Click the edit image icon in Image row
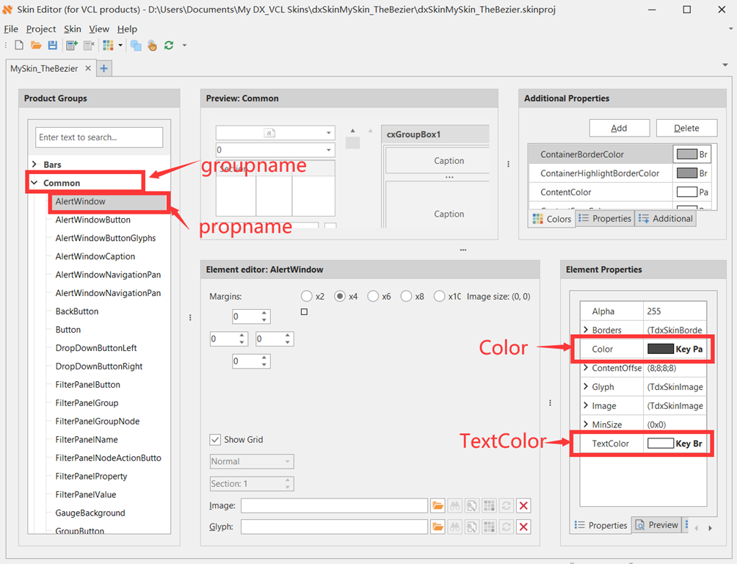This screenshot has width=737, height=564. (x=472, y=506)
